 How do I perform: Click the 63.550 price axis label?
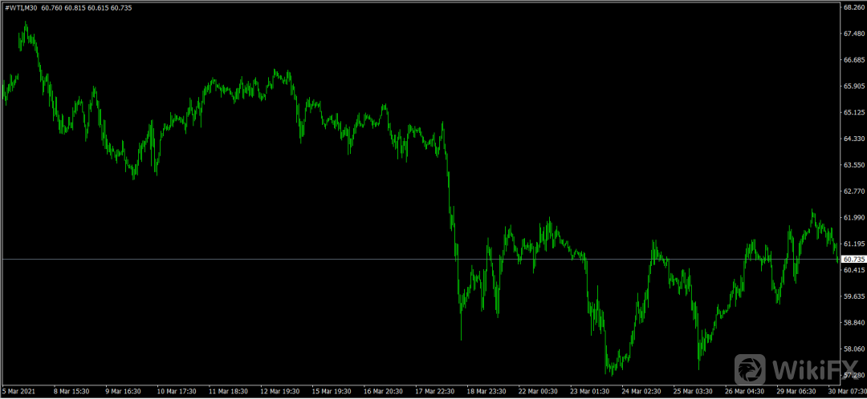[853, 165]
